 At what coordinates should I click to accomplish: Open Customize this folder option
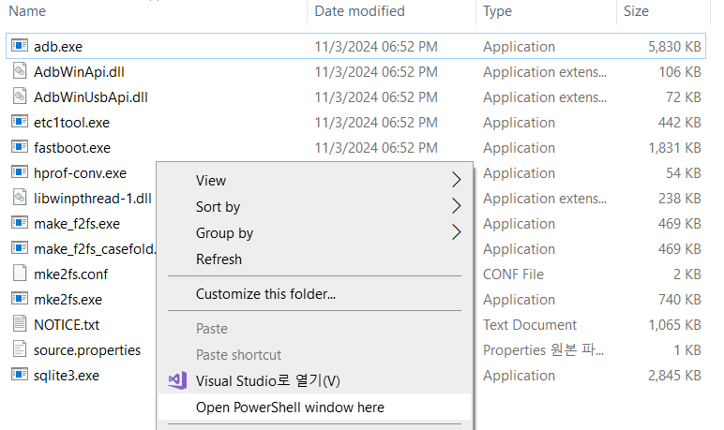click(x=265, y=293)
